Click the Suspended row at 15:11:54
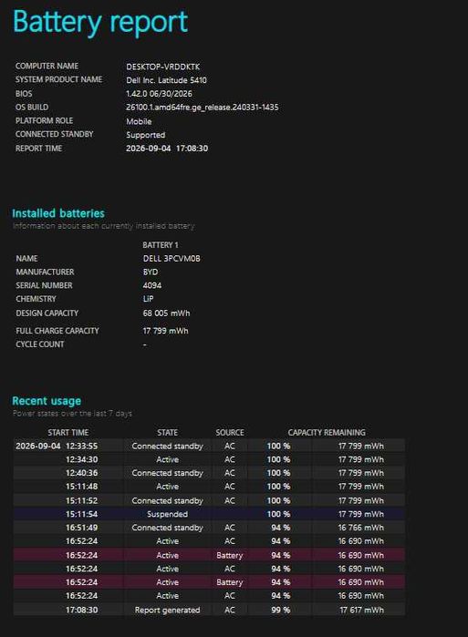This screenshot has height=637, width=468. (209, 514)
